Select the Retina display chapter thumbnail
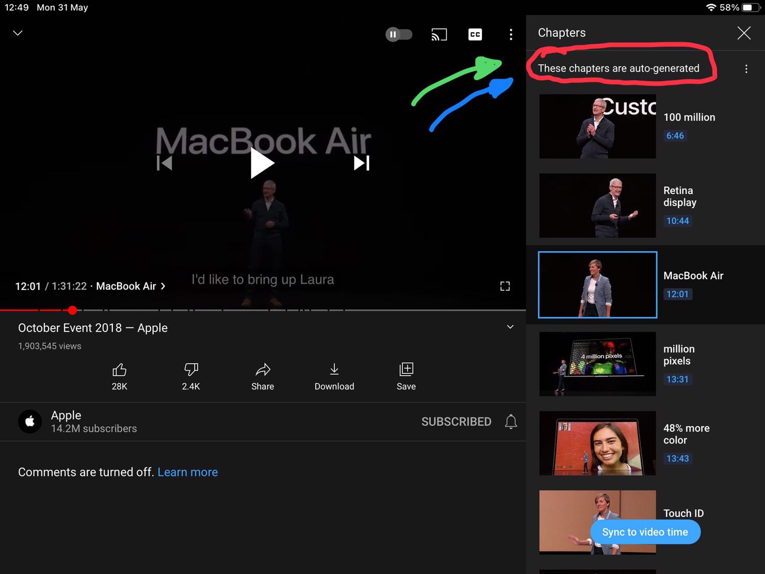 pos(597,206)
